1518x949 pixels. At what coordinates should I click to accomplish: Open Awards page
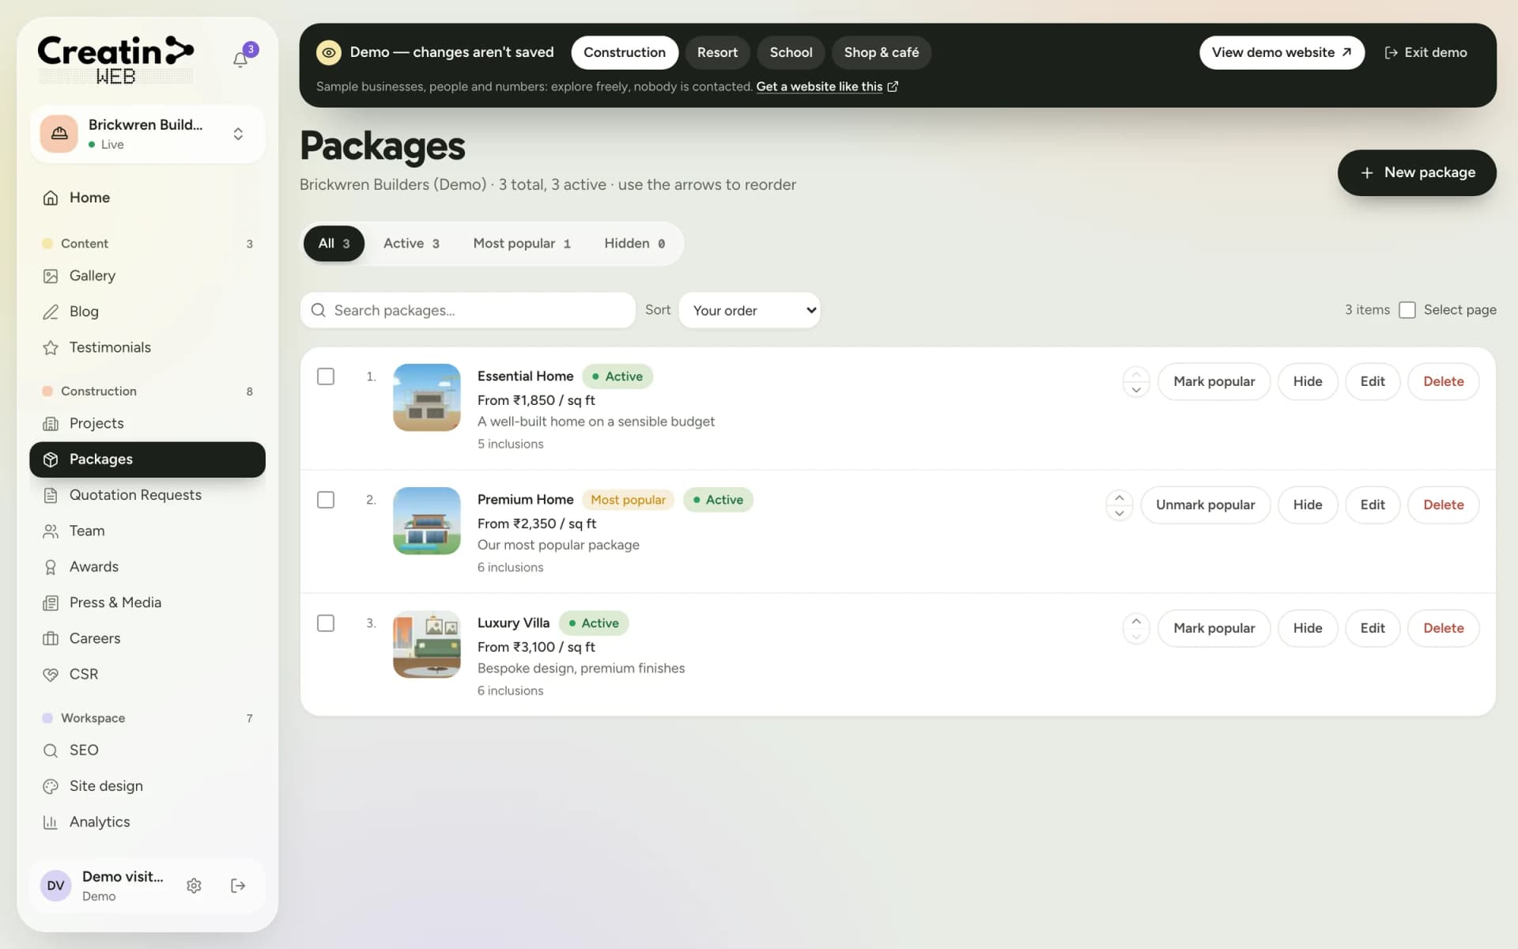point(147,567)
